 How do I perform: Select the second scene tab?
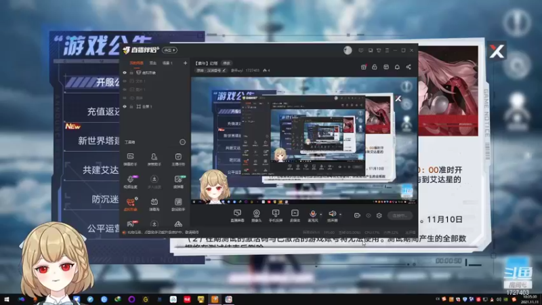(153, 63)
